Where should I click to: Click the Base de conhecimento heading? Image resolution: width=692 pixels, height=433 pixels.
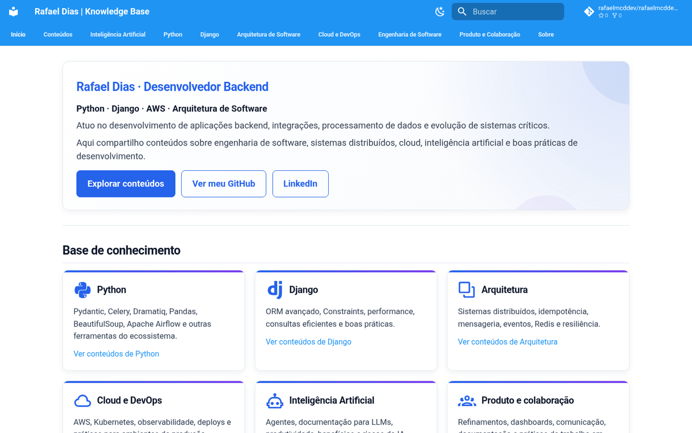121,251
